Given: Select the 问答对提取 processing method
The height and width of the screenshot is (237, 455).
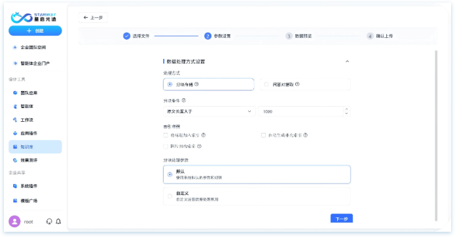Looking at the screenshot, I should (305, 84).
